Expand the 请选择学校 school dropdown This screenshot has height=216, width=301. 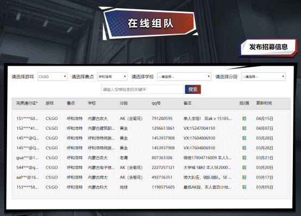pyautogui.click(x=184, y=77)
